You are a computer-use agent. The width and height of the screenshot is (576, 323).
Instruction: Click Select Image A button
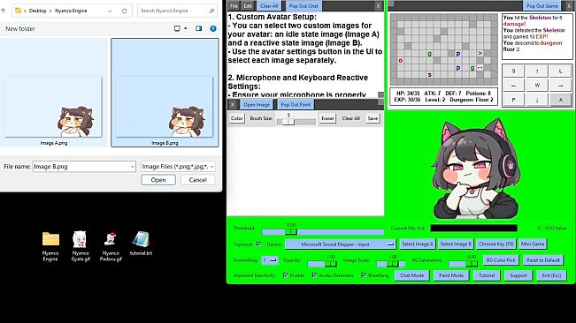[x=417, y=244]
